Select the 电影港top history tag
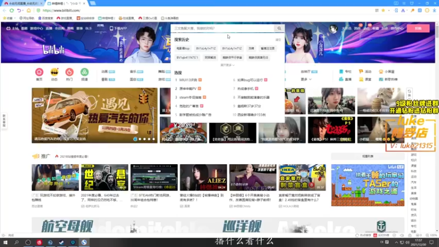The width and height of the screenshot is (439, 247). pos(183,48)
